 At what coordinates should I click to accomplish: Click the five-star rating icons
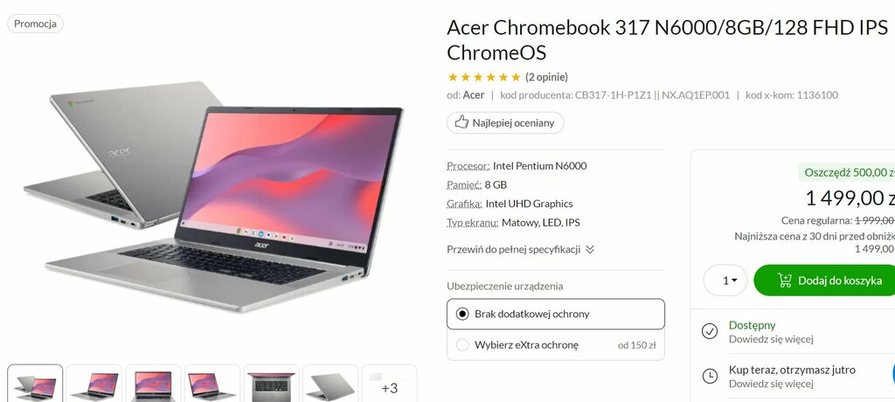(x=484, y=77)
